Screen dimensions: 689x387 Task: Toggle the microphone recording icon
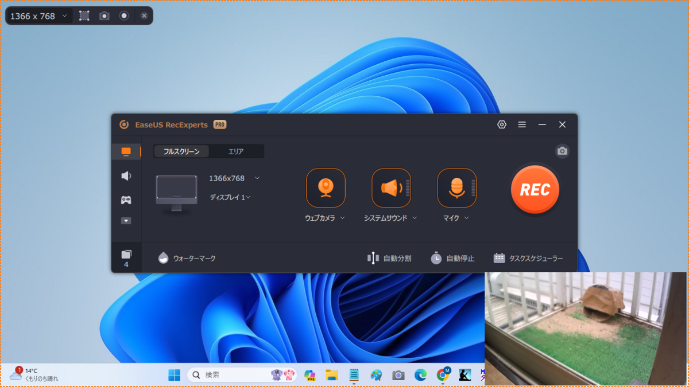tap(456, 187)
